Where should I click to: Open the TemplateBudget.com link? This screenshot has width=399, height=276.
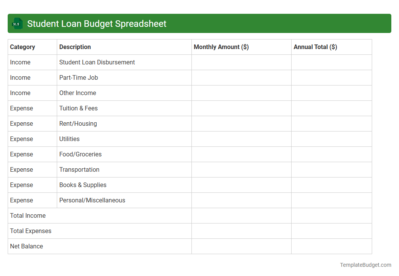pyautogui.click(x=366, y=264)
